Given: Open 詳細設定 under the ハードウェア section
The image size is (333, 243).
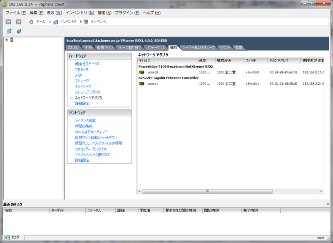Looking at the screenshot, I should coord(82,104).
